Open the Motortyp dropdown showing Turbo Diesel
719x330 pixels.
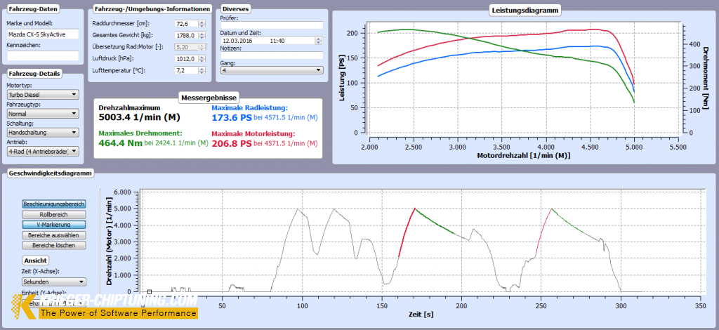(x=42, y=94)
